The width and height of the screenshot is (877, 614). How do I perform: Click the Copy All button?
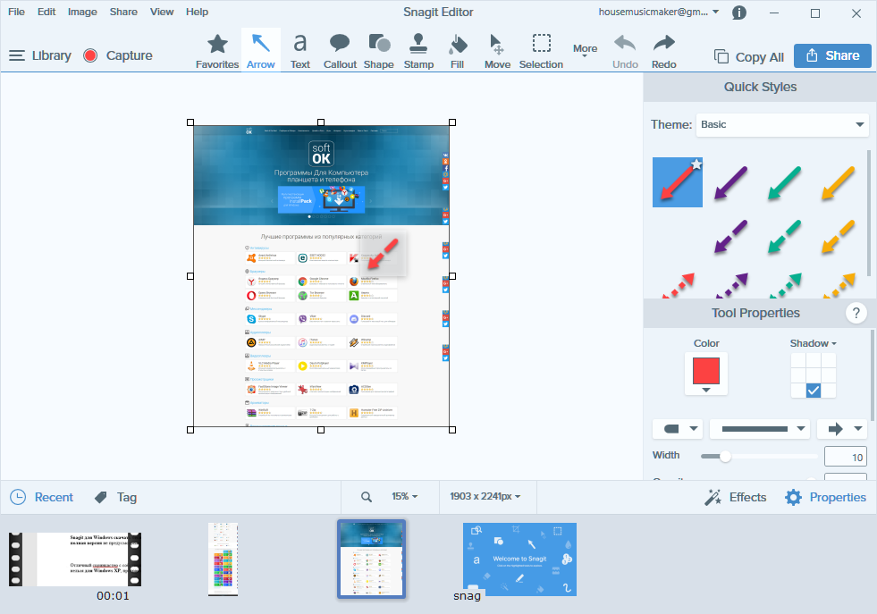pyautogui.click(x=749, y=56)
